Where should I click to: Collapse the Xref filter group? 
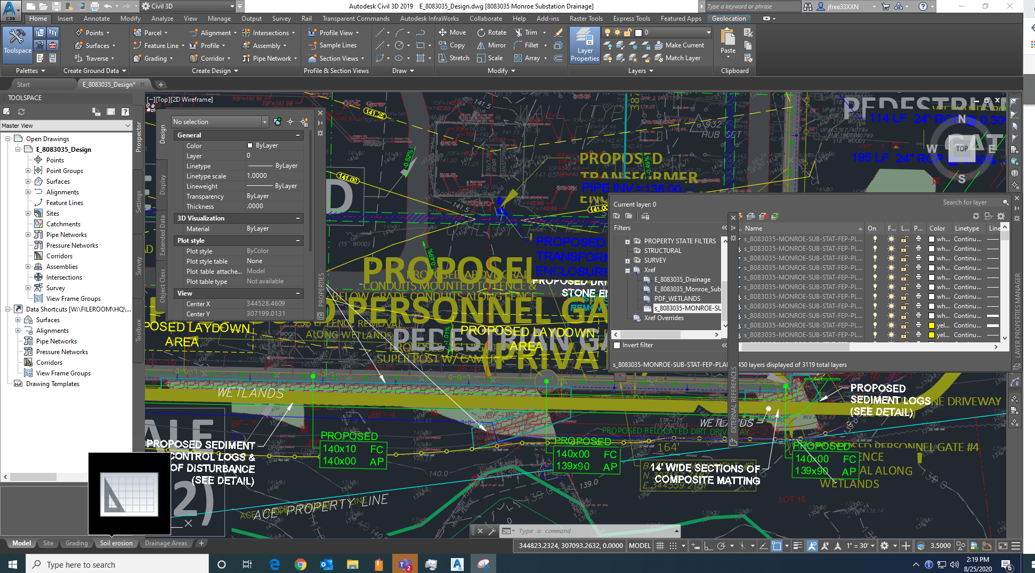(627, 270)
